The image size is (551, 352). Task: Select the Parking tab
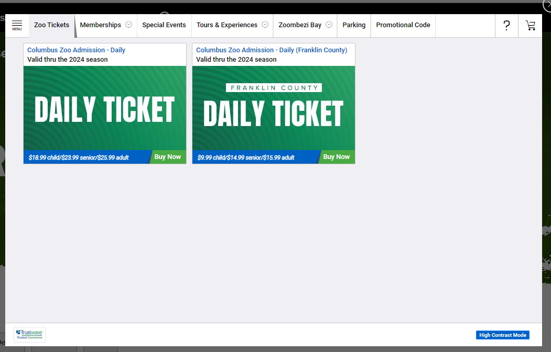point(354,25)
